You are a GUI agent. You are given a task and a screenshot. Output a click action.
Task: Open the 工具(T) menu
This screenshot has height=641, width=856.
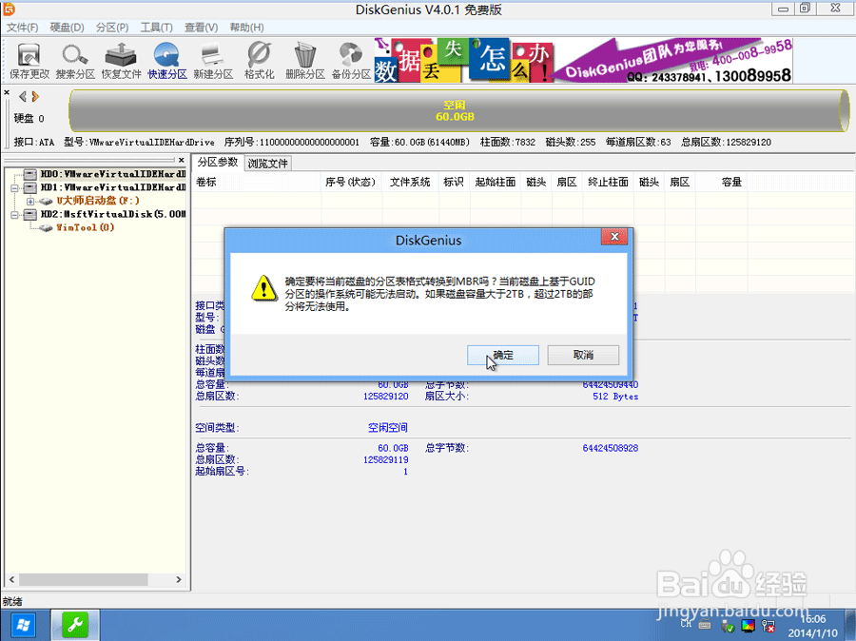coord(157,28)
